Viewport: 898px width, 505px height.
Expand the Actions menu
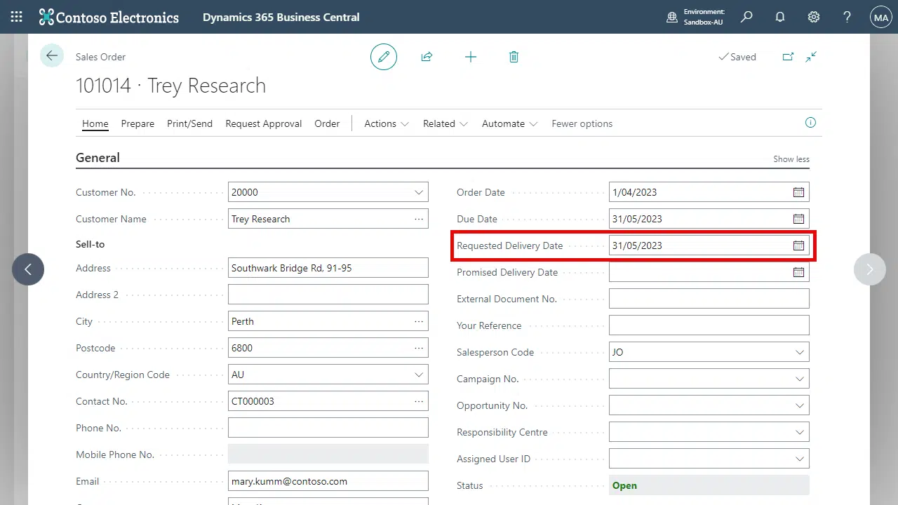(387, 123)
